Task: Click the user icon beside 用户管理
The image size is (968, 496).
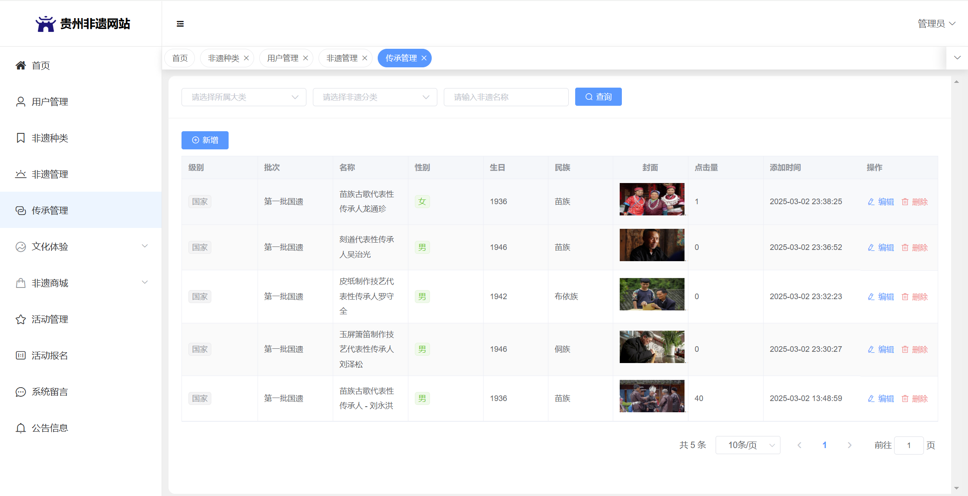Action: [21, 101]
